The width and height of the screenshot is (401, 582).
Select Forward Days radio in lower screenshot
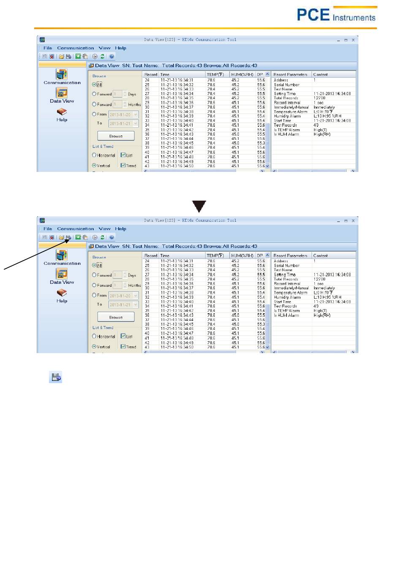pos(94,275)
